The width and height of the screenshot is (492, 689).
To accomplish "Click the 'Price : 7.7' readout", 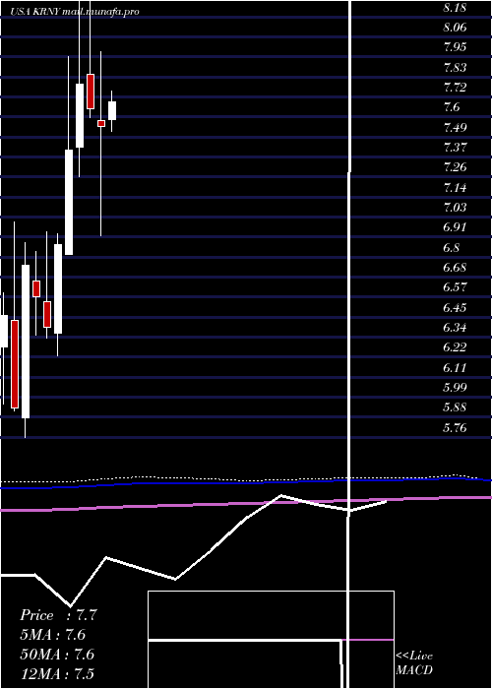I will click(58, 615).
